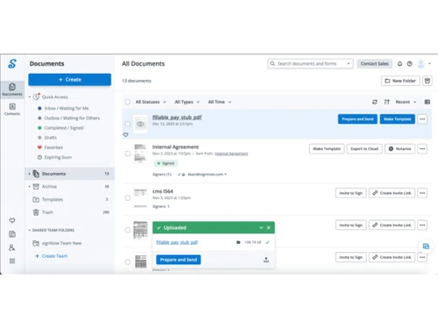Open Inbox / Waiting for Me
The image size is (438, 329).
[67, 108]
